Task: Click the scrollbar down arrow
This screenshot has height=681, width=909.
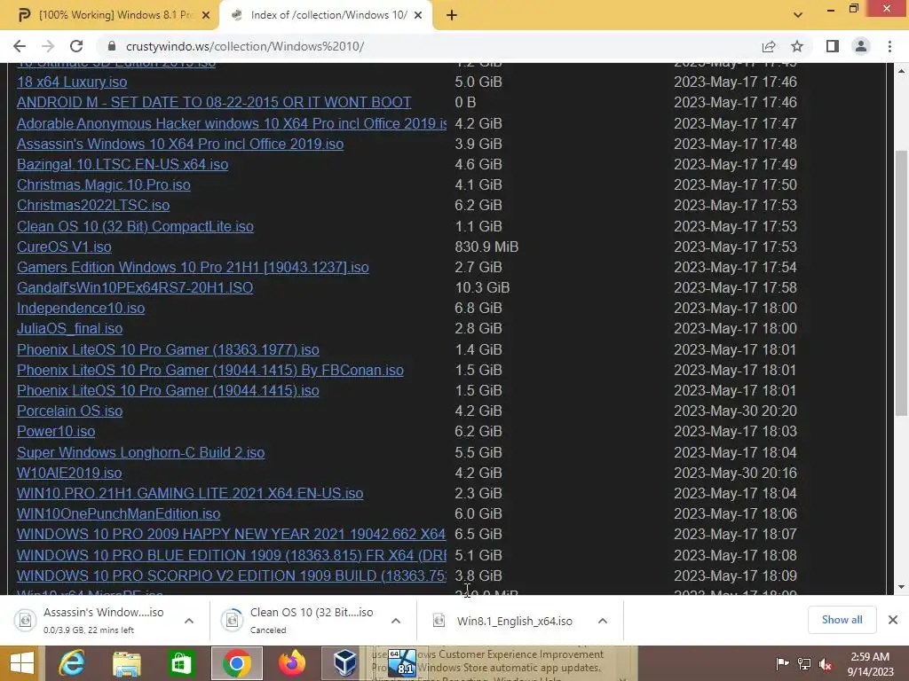Action: pos(901,587)
